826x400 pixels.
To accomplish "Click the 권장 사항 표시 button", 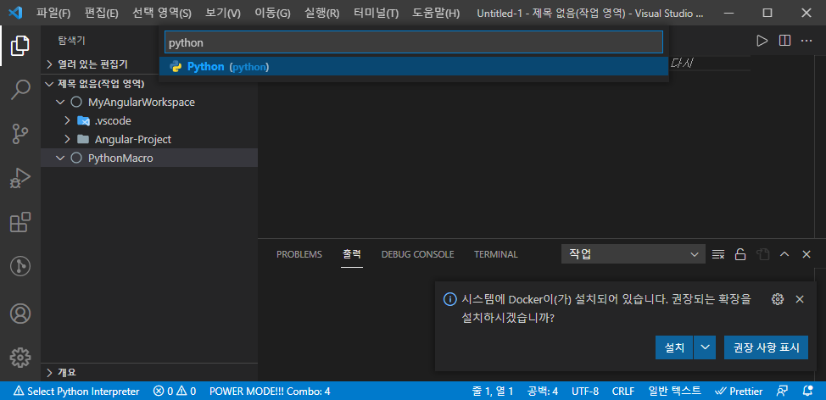I will [766, 347].
